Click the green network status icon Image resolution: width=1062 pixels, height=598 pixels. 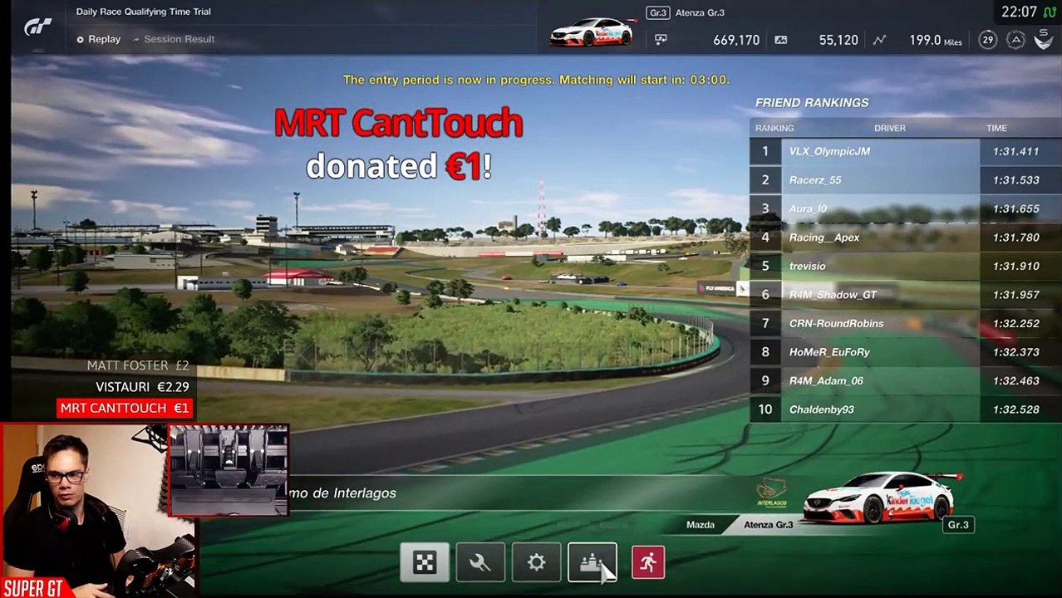coord(1050,12)
